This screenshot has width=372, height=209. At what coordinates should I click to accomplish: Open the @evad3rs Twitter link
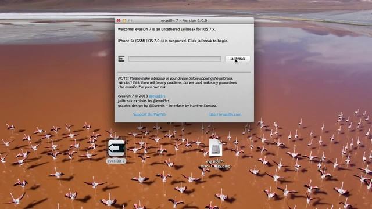click(157, 96)
